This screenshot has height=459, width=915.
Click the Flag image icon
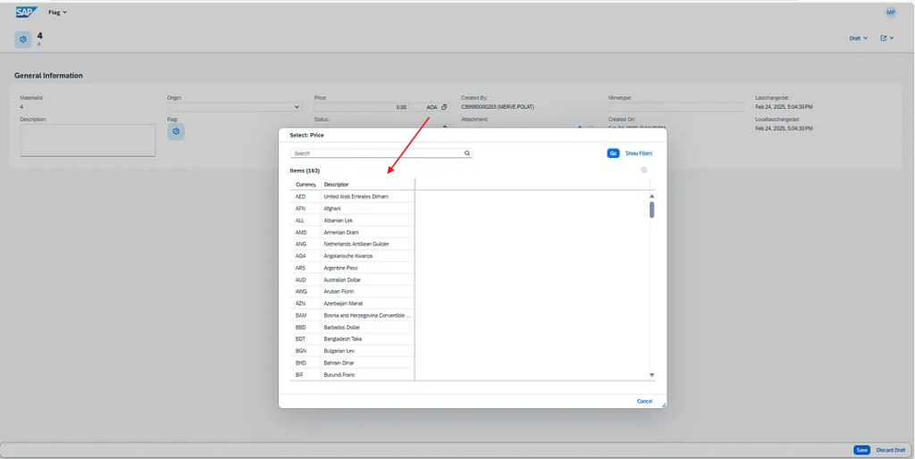pyautogui.click(x=176, y=132)
